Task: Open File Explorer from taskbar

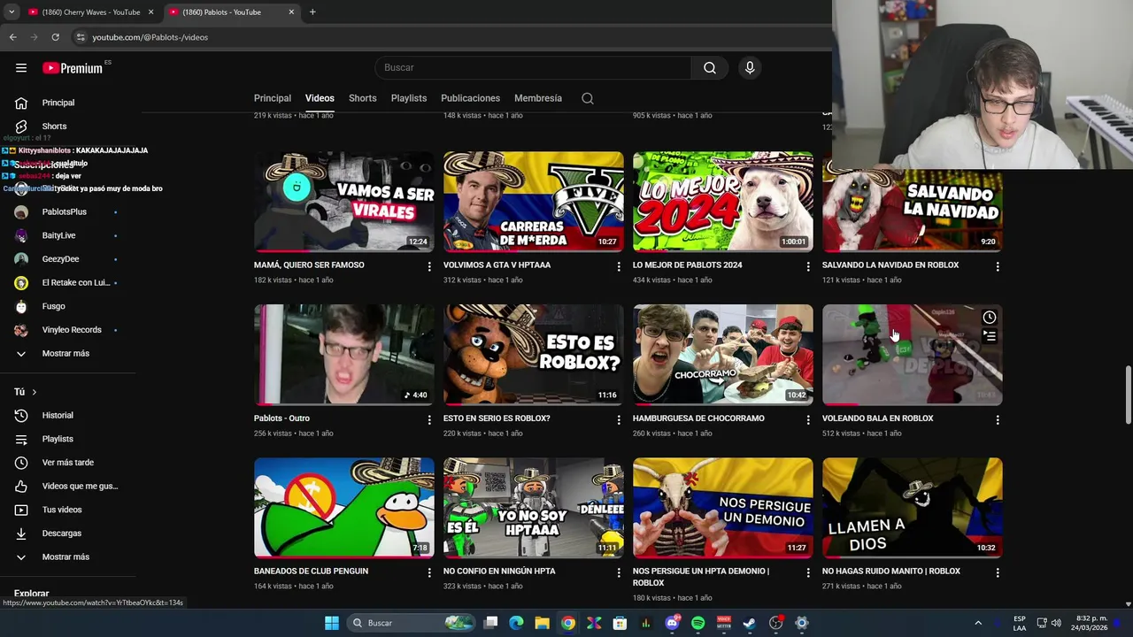Action: tap(542, 623)
